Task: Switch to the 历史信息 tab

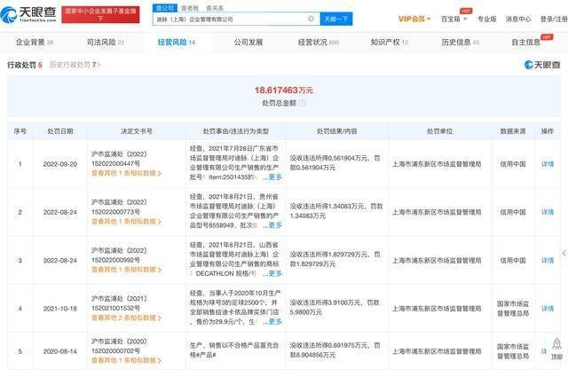Action: (460, 43)
